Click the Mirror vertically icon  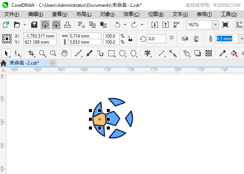tap(196, 39)
